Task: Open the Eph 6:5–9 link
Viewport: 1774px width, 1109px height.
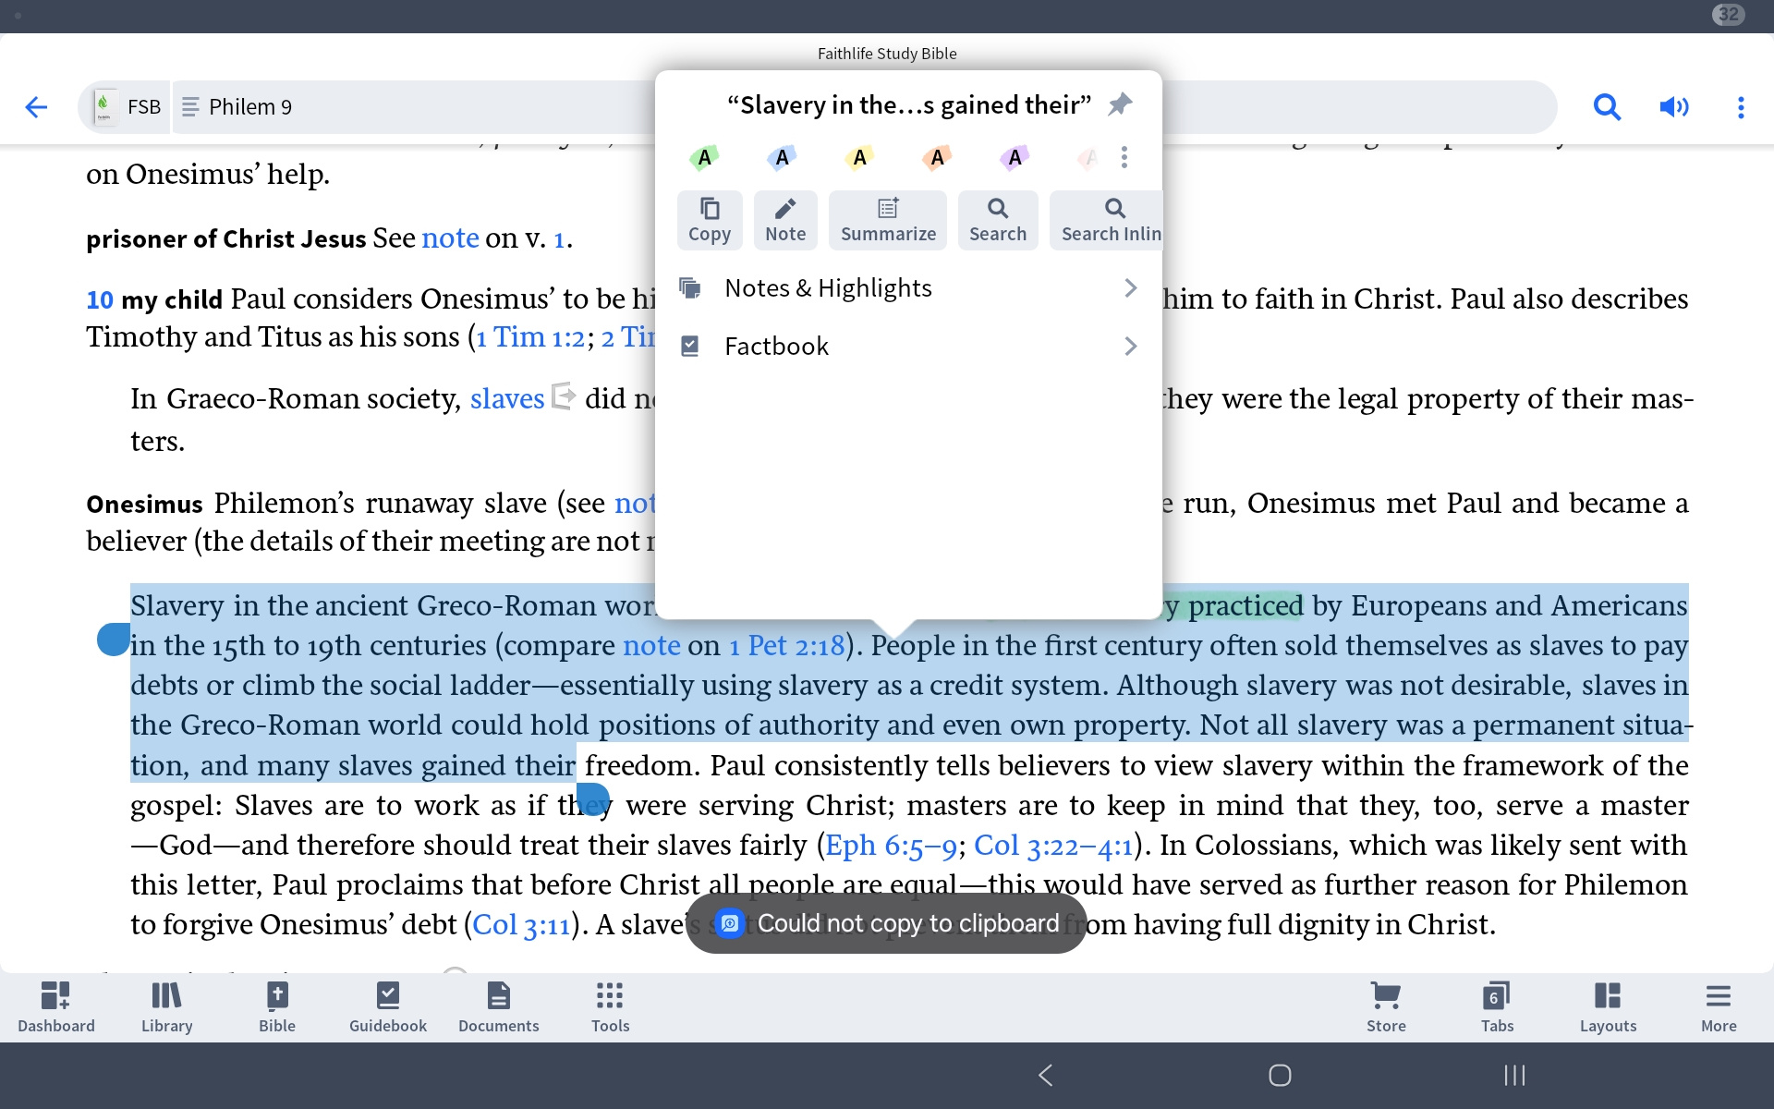Action: (890, 846)
